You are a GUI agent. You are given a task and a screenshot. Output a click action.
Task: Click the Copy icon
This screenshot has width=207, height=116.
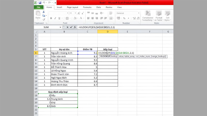[43, 16]
